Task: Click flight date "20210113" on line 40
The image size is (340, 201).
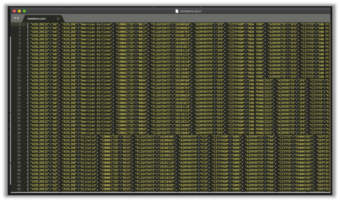Action: click(167, 170)
